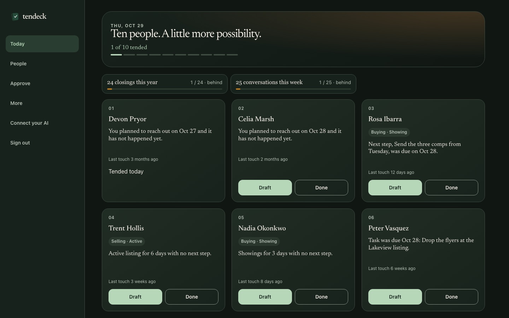Image resolution: width=509 pixels, height=318 pixels.
Task: Mark Celia Marsh as Done
Action: [321, 188]
